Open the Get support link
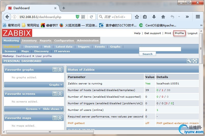 click(152, 33)
